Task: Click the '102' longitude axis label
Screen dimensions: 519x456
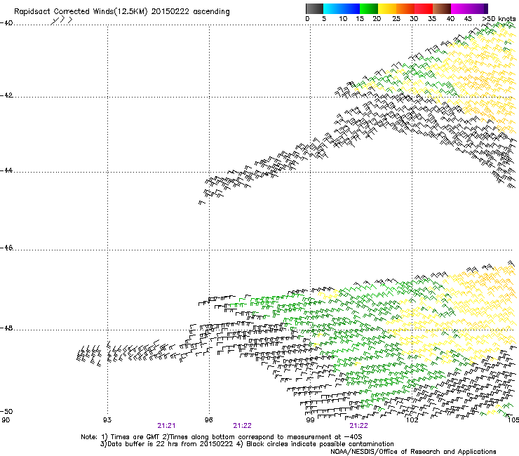Action: pyautogui.click(x=412, y=420)
